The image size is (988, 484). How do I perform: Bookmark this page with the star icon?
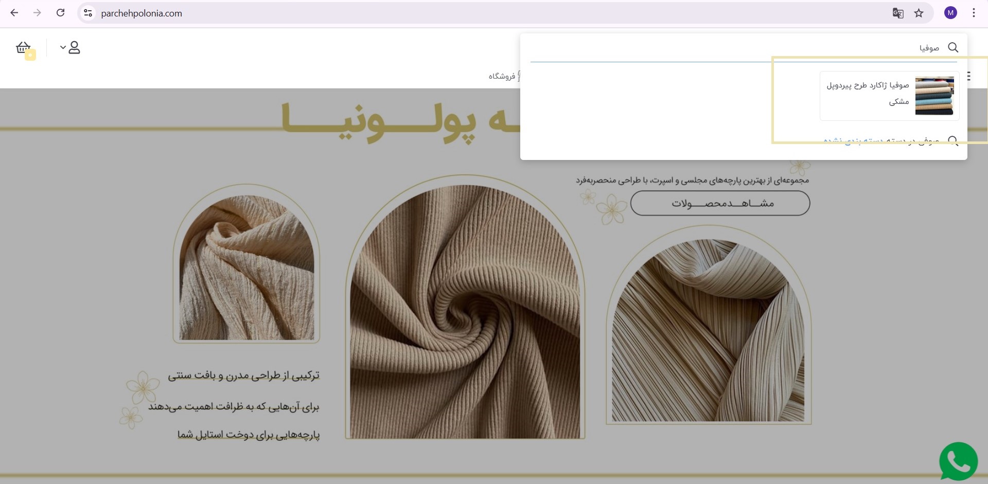click(x=919, y=13)
